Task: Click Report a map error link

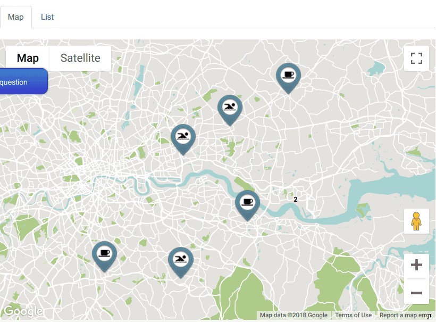Action: 405,315
